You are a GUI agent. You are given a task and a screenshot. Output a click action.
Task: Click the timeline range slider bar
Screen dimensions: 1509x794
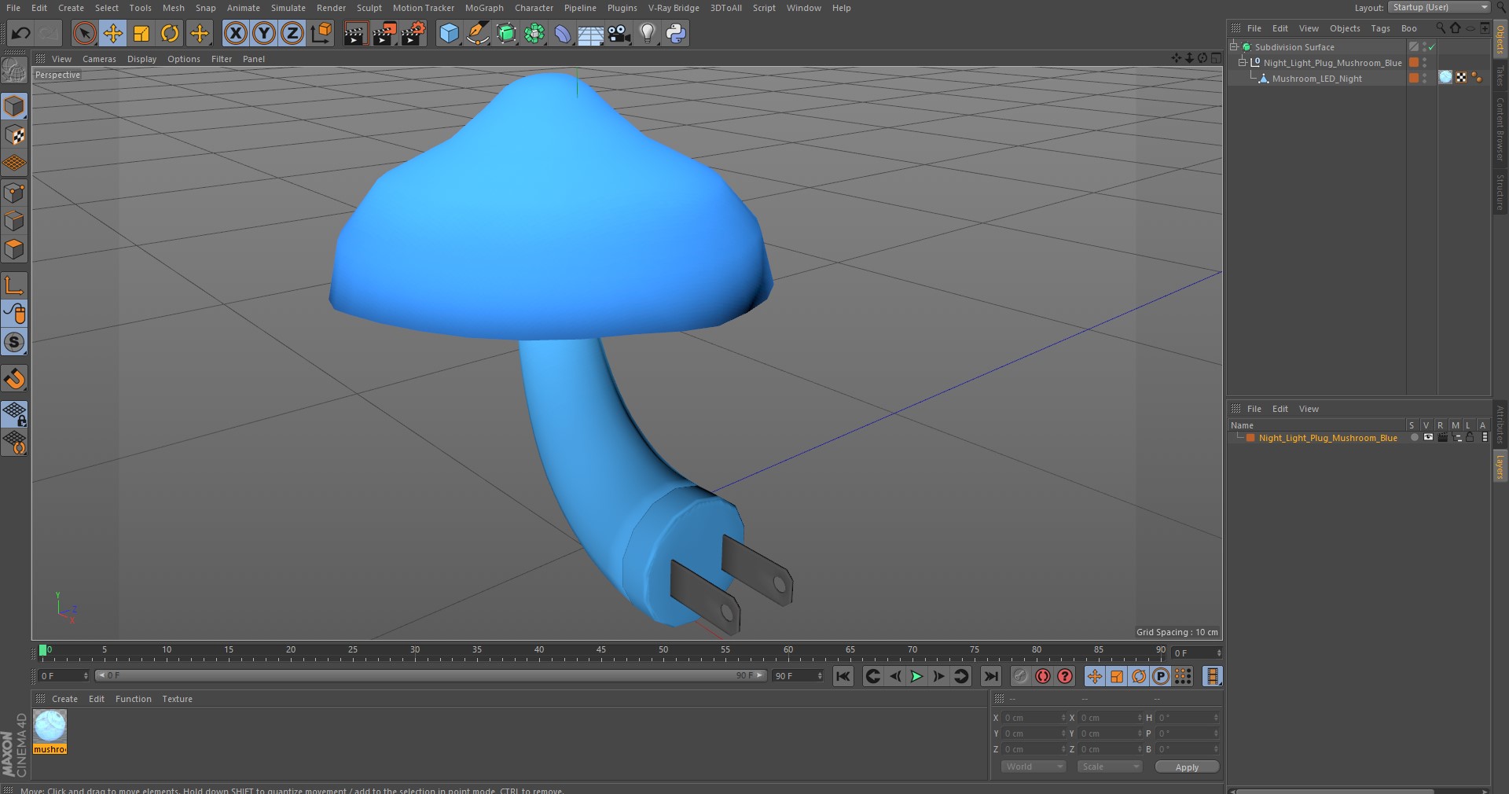(x=430, y=675)
